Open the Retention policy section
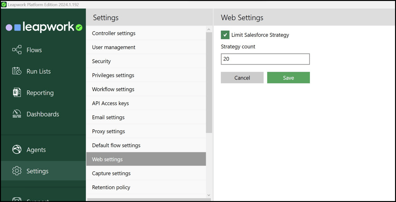The image size is (396, 202). pyautogui.click(x=111, y=187)
